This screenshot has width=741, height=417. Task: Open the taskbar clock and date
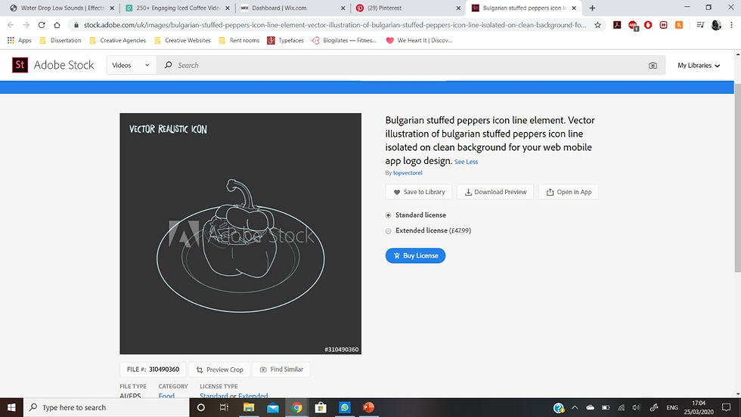(x=699, y=407)
